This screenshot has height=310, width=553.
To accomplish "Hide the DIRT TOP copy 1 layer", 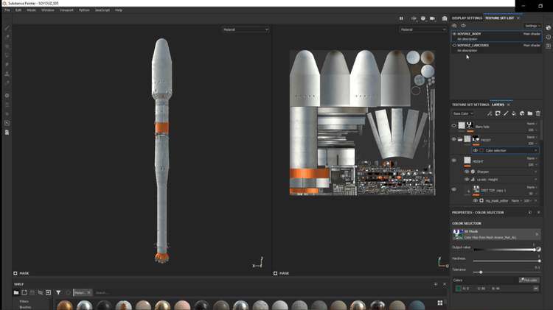I will (454, 189).
